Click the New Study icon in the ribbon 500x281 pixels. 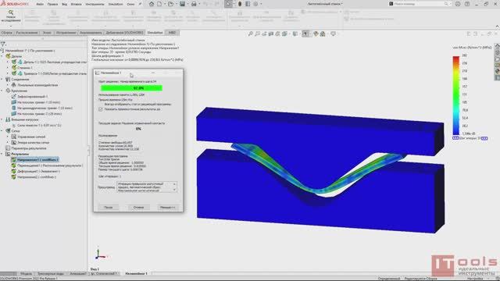click(x=11, y=12)
